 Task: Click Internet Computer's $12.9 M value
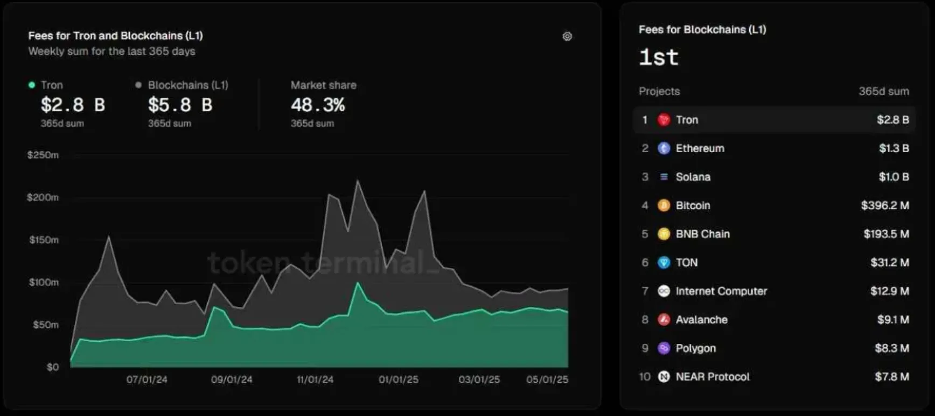point(890,291)
